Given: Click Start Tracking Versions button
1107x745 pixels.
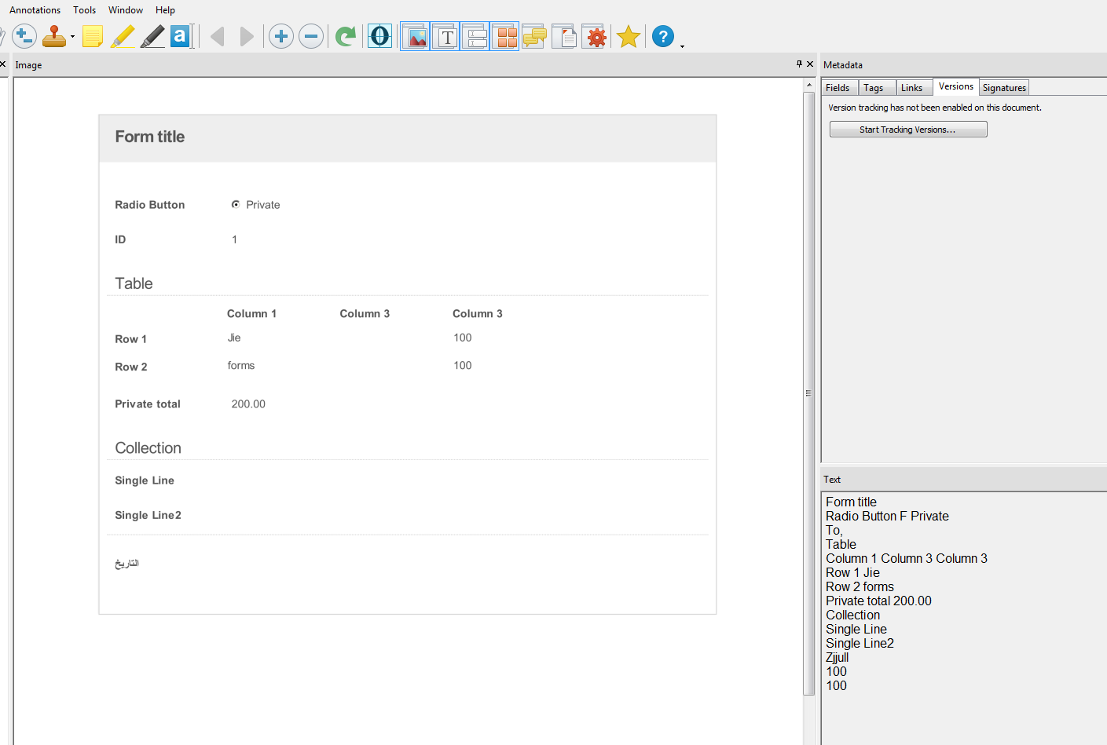Looking at the screenshot, I should 907,130.
